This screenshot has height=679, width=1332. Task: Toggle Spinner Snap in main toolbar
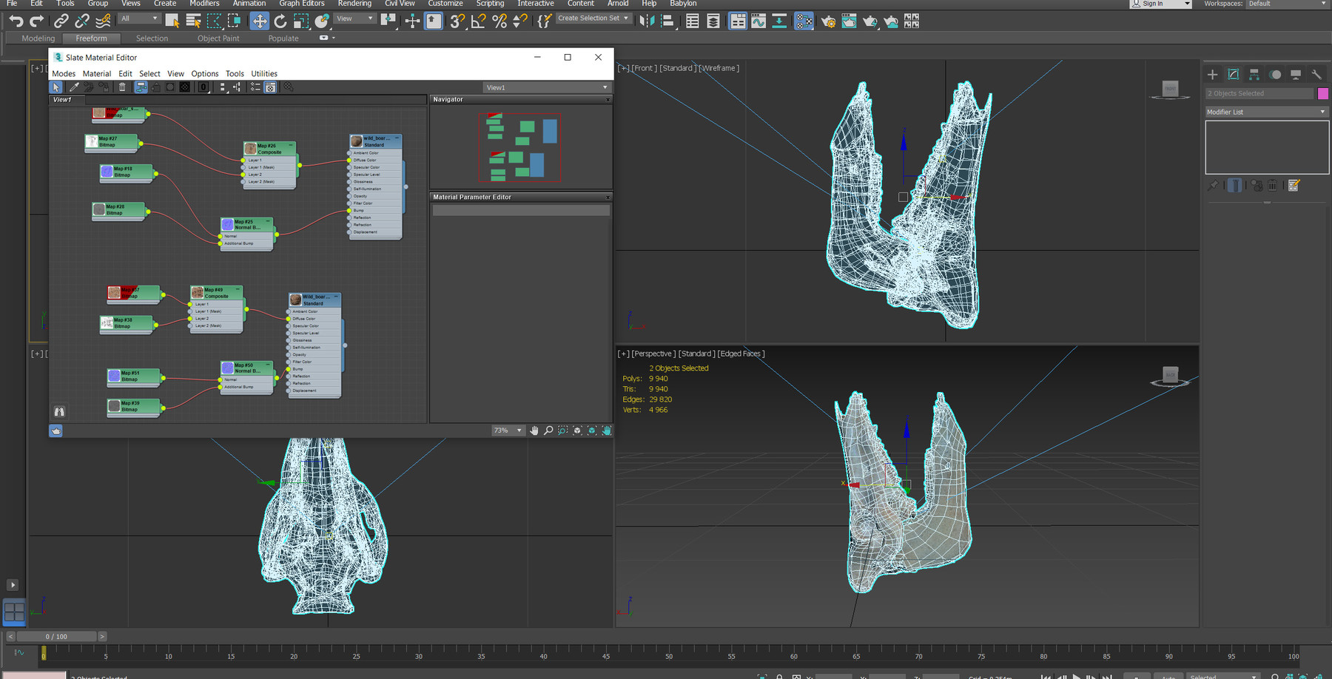tap(520, 21)
